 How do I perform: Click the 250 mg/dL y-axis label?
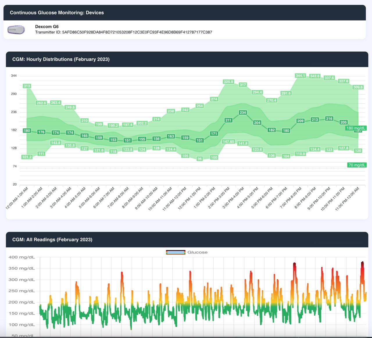point(22,291)
